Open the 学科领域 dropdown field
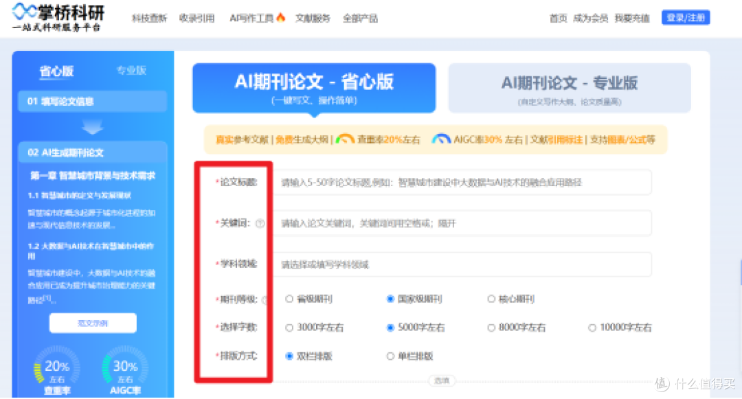Screen dimensions: 742x399 [462, 264]
